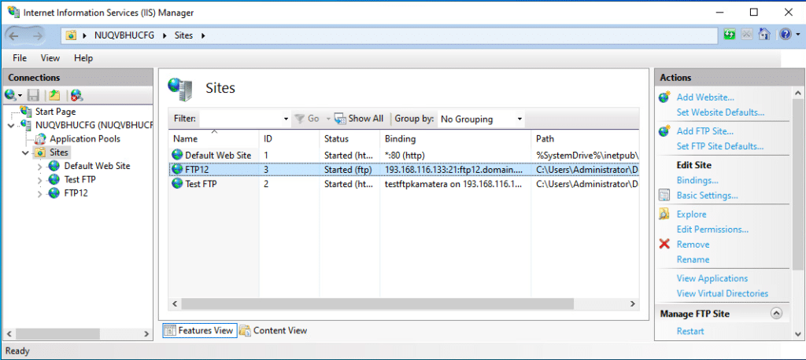
Task: Click the globe icon of FTP12 list row
Action: tap(178, 169)
